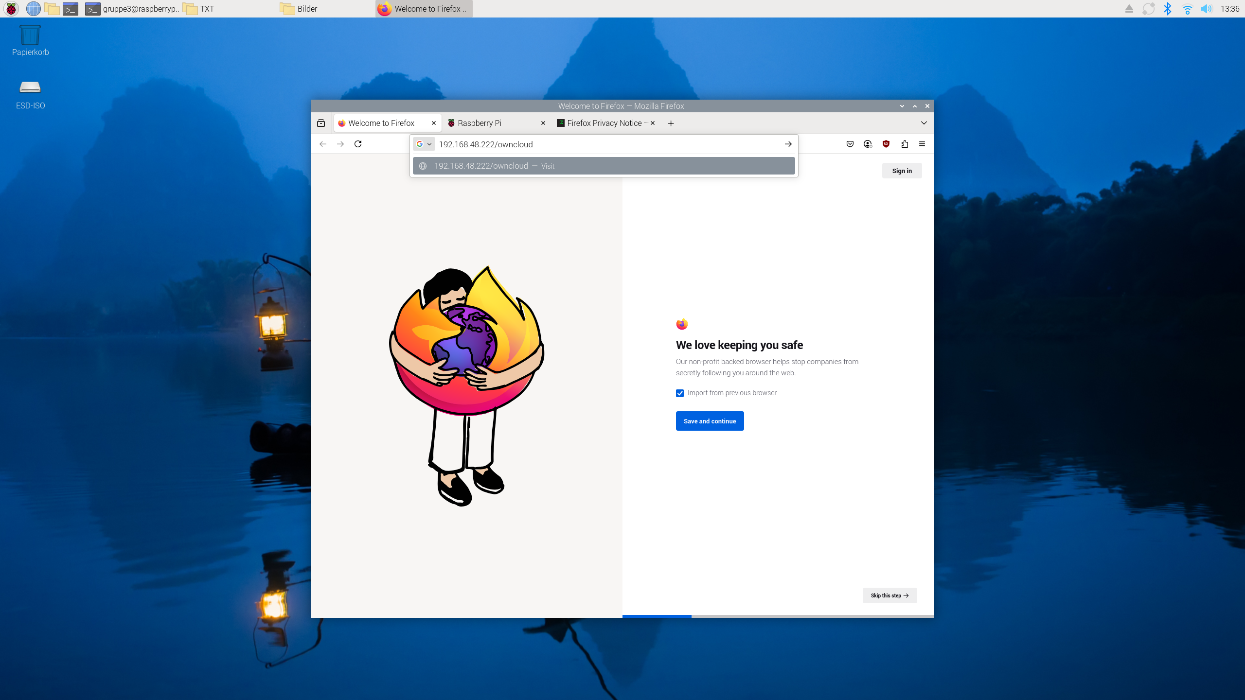Screen dimensions: 1245x700
Task: Close the Firefox window
Action: coord(927,106)
